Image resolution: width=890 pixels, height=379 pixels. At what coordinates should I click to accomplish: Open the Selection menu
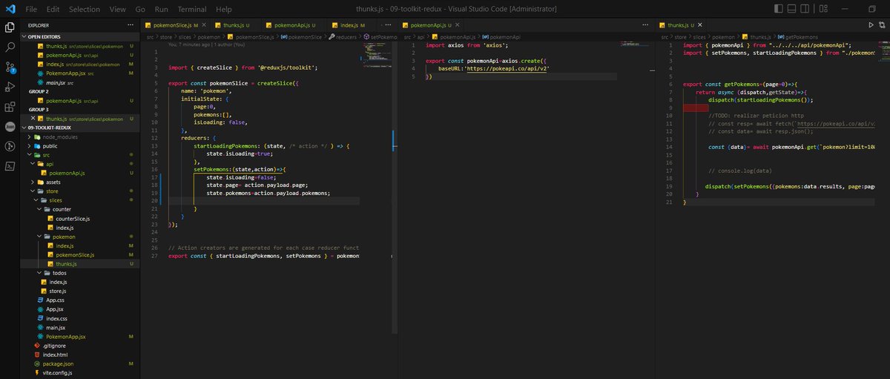pos(84,9)
